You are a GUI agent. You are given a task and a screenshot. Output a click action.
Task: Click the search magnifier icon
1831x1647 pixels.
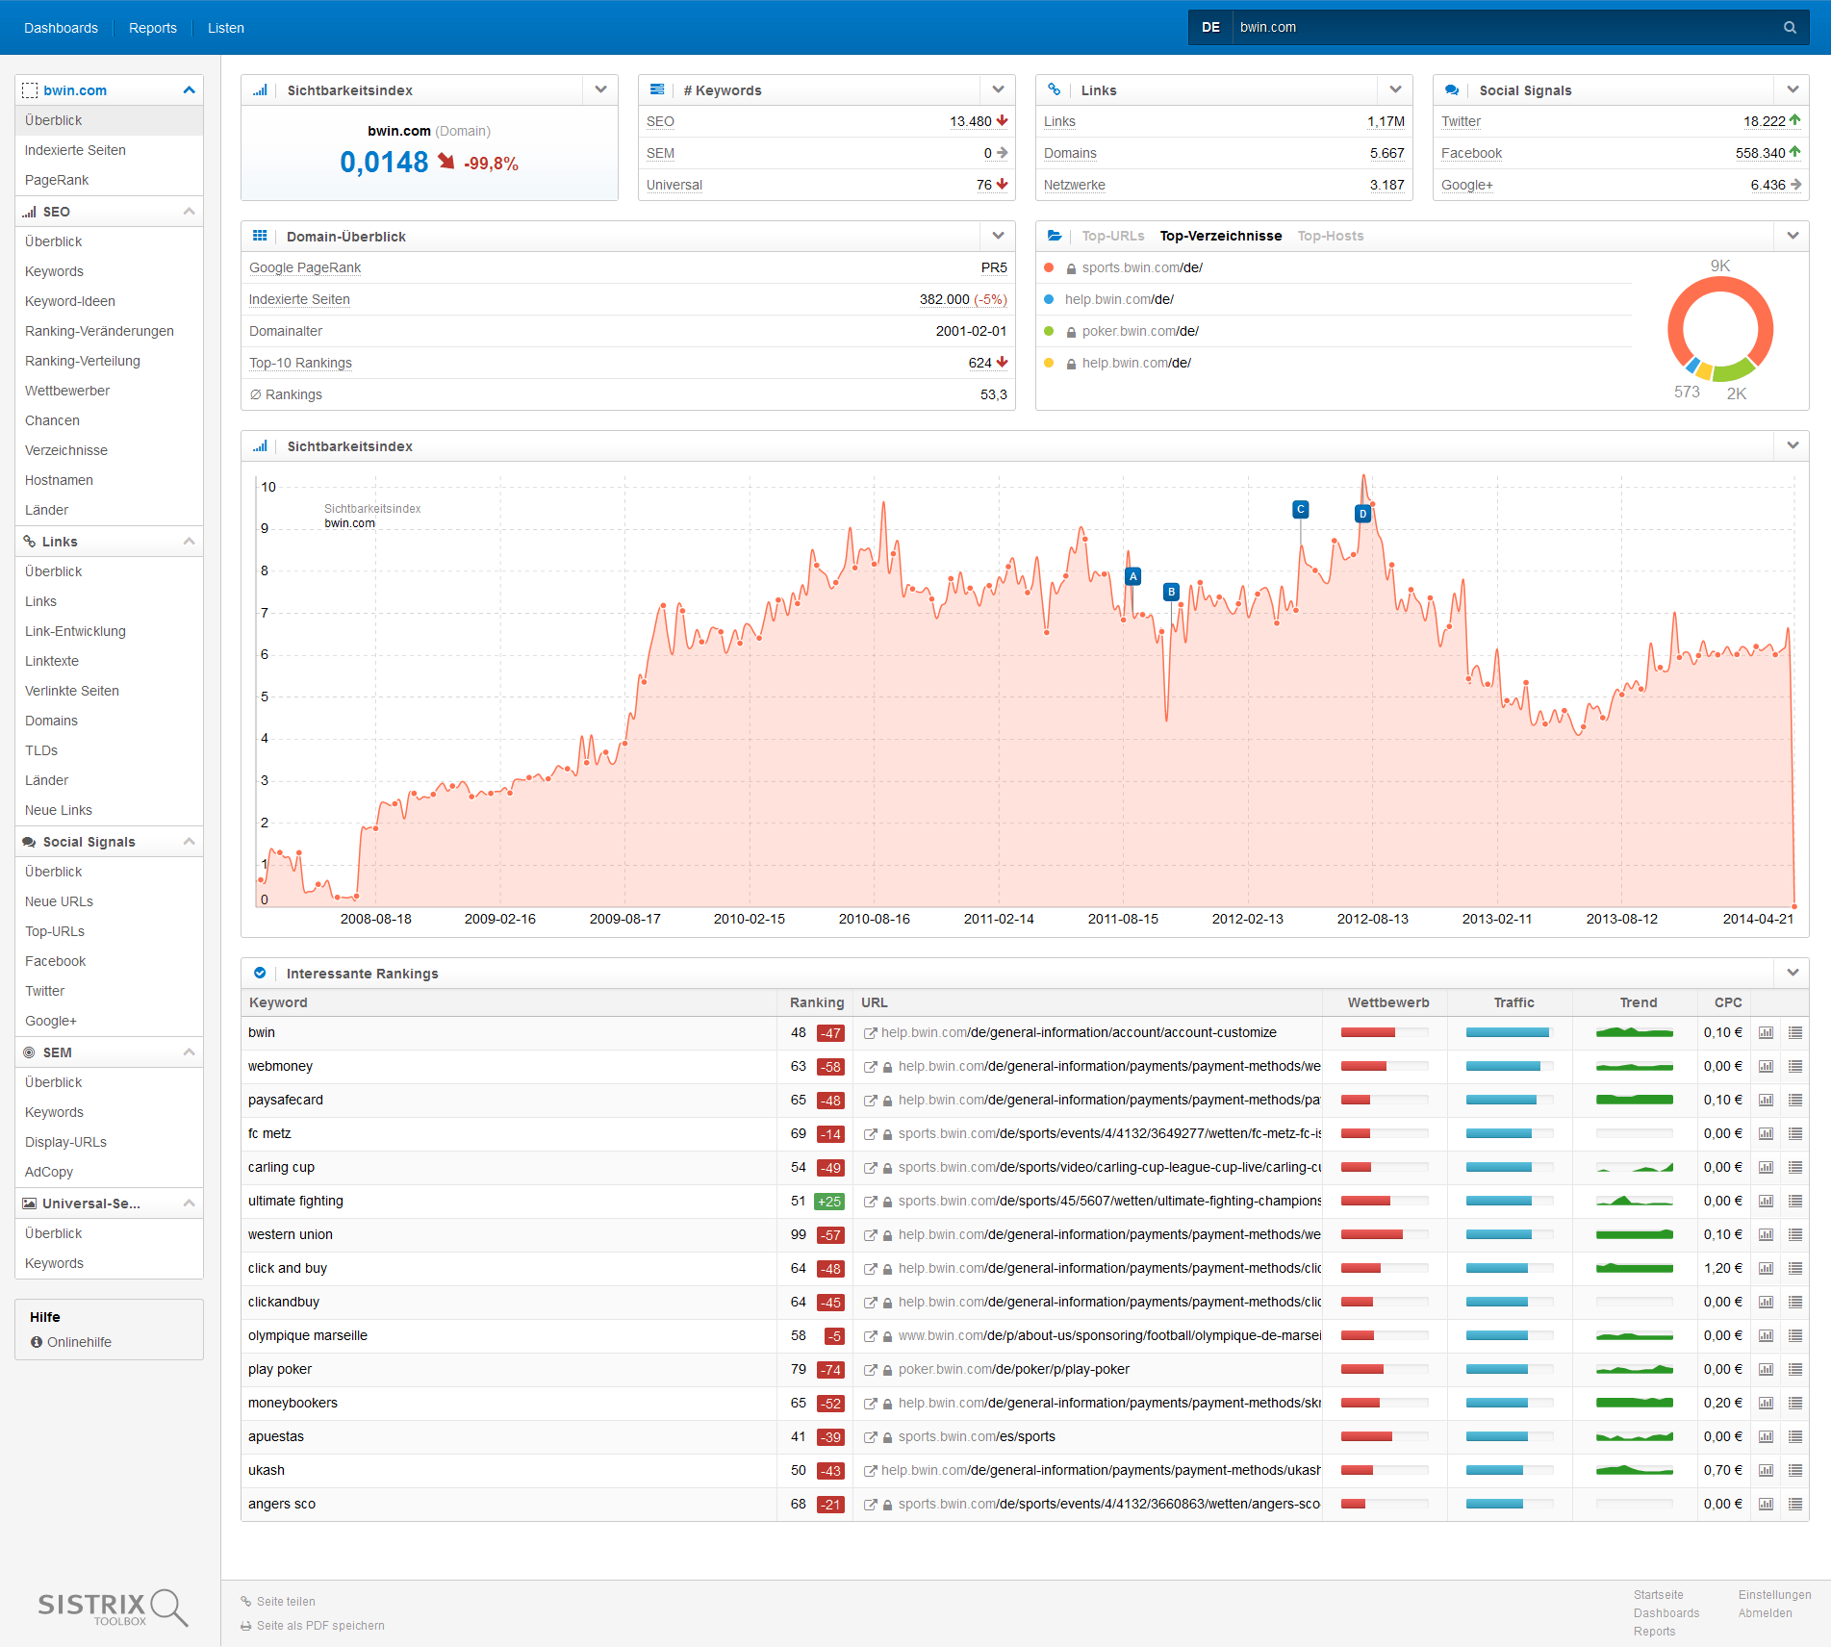tap(1790, 28)
